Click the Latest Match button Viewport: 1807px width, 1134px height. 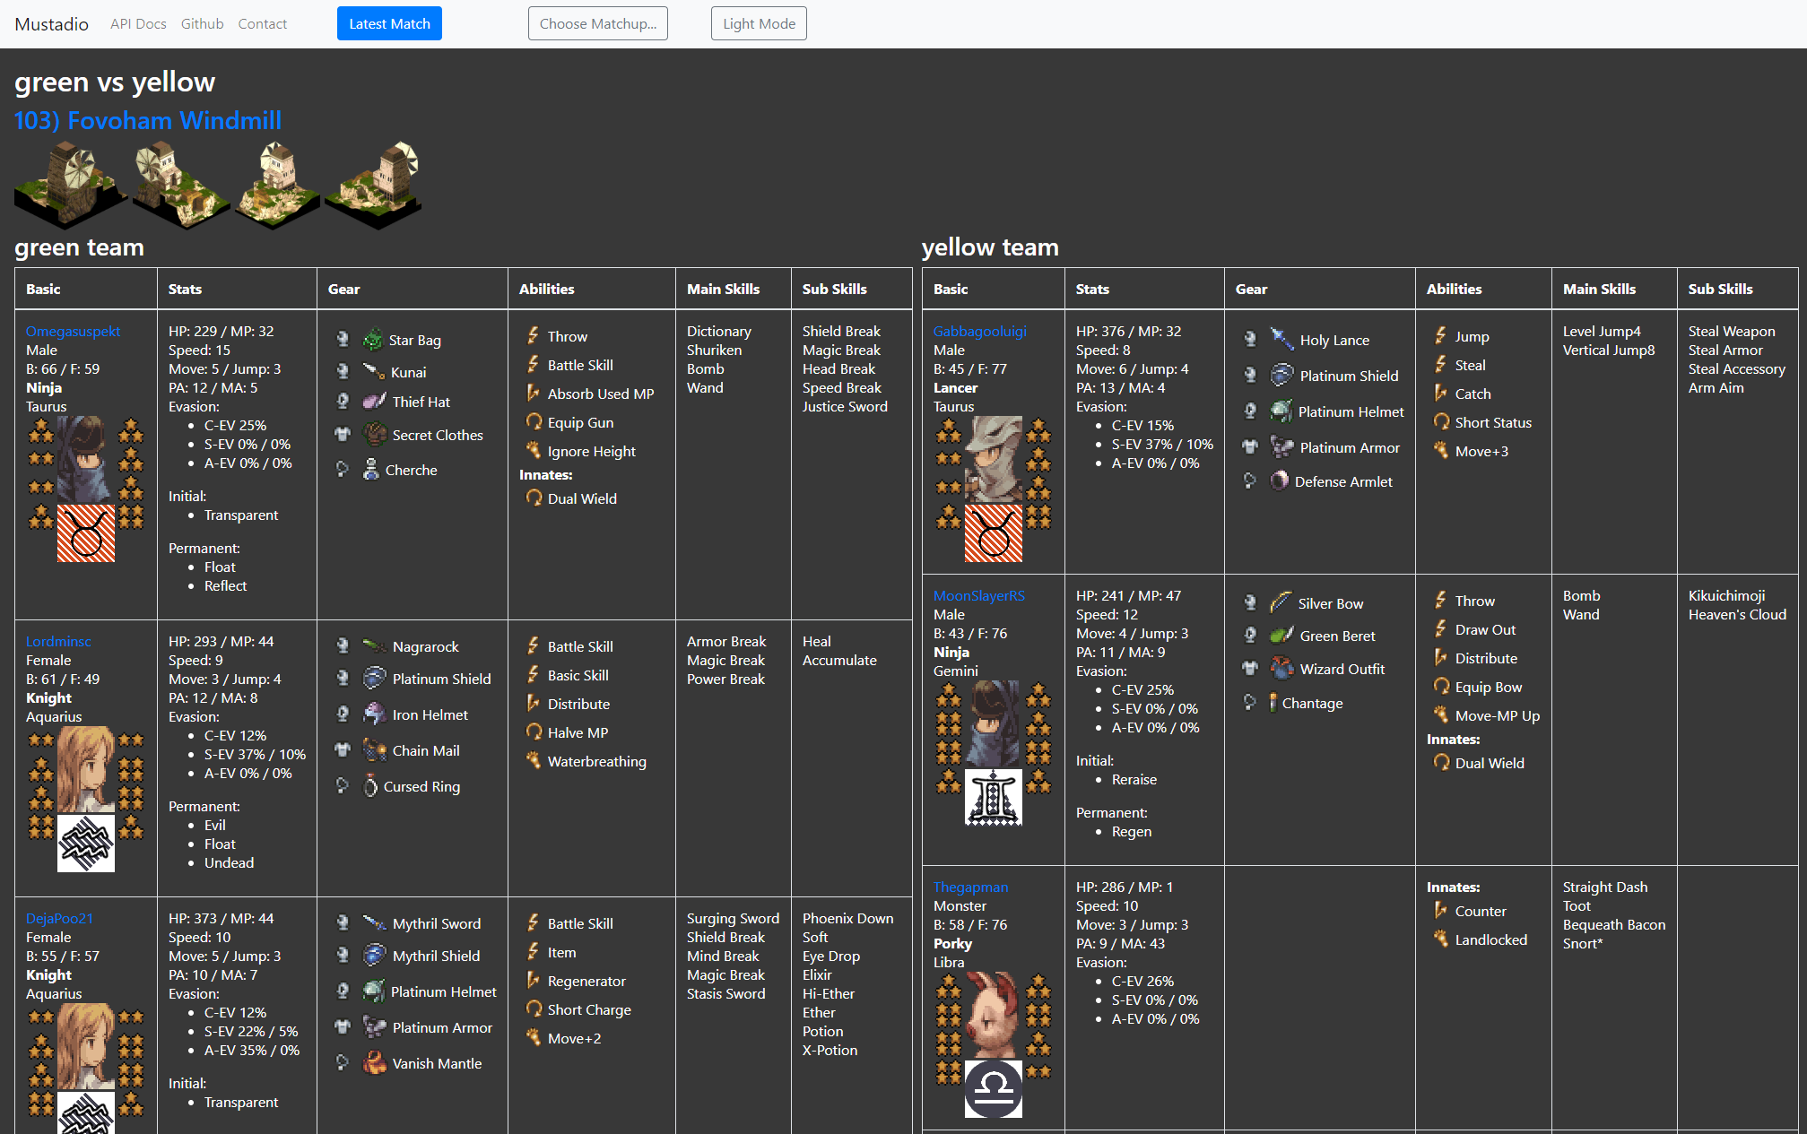[389, 23]
